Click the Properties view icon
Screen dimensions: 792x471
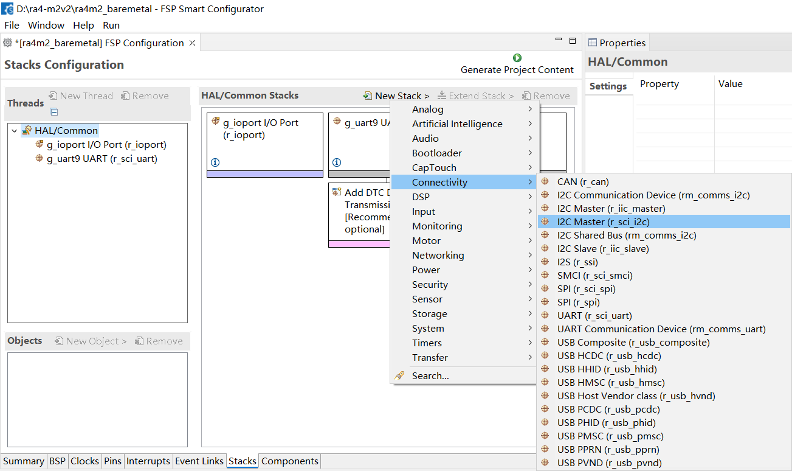coord(593,43)
